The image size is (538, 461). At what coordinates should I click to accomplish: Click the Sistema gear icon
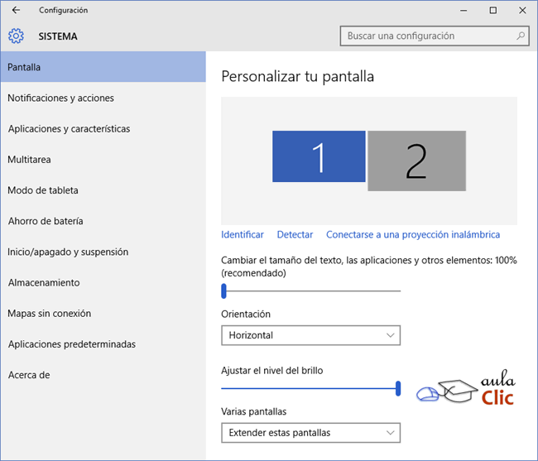pos(16,36)
